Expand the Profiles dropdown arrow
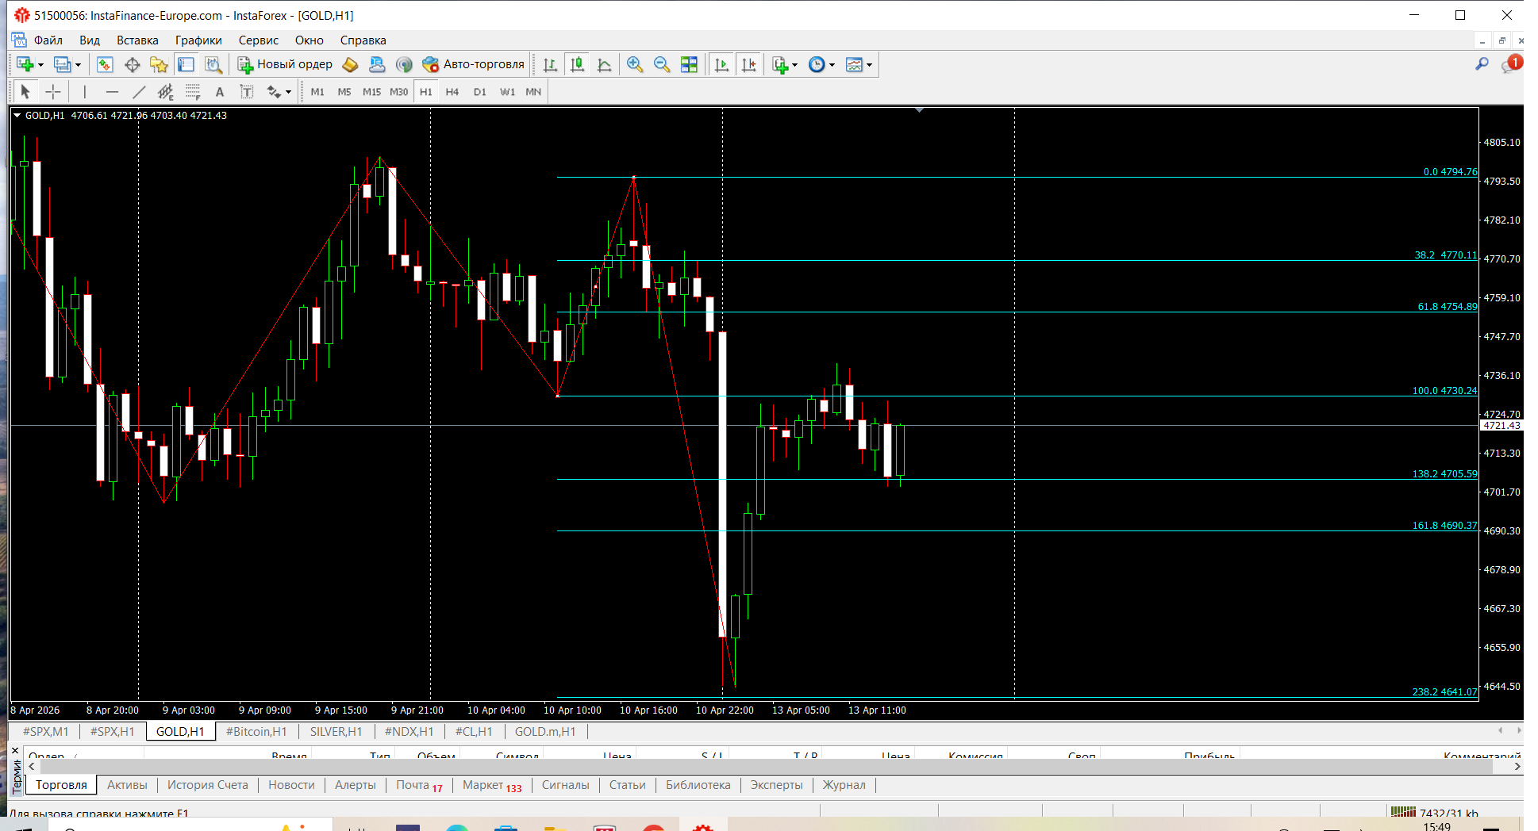 tap(78, 65)
